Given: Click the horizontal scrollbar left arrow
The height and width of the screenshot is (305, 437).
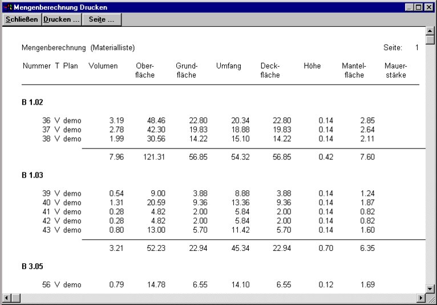Looking at the screenshot, I should pos(7,298).
